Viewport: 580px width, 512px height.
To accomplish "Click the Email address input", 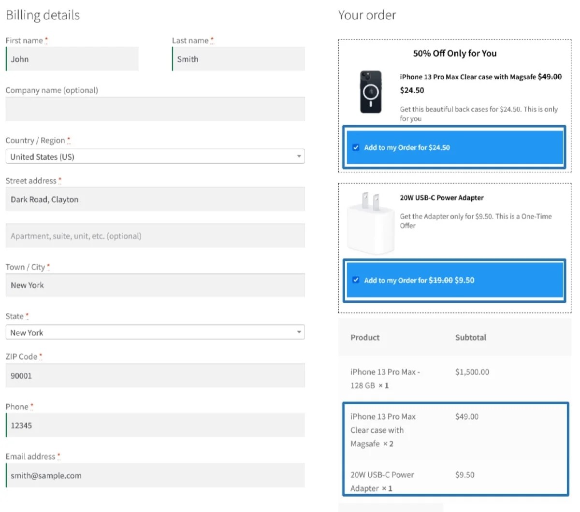I will [155, 476].
